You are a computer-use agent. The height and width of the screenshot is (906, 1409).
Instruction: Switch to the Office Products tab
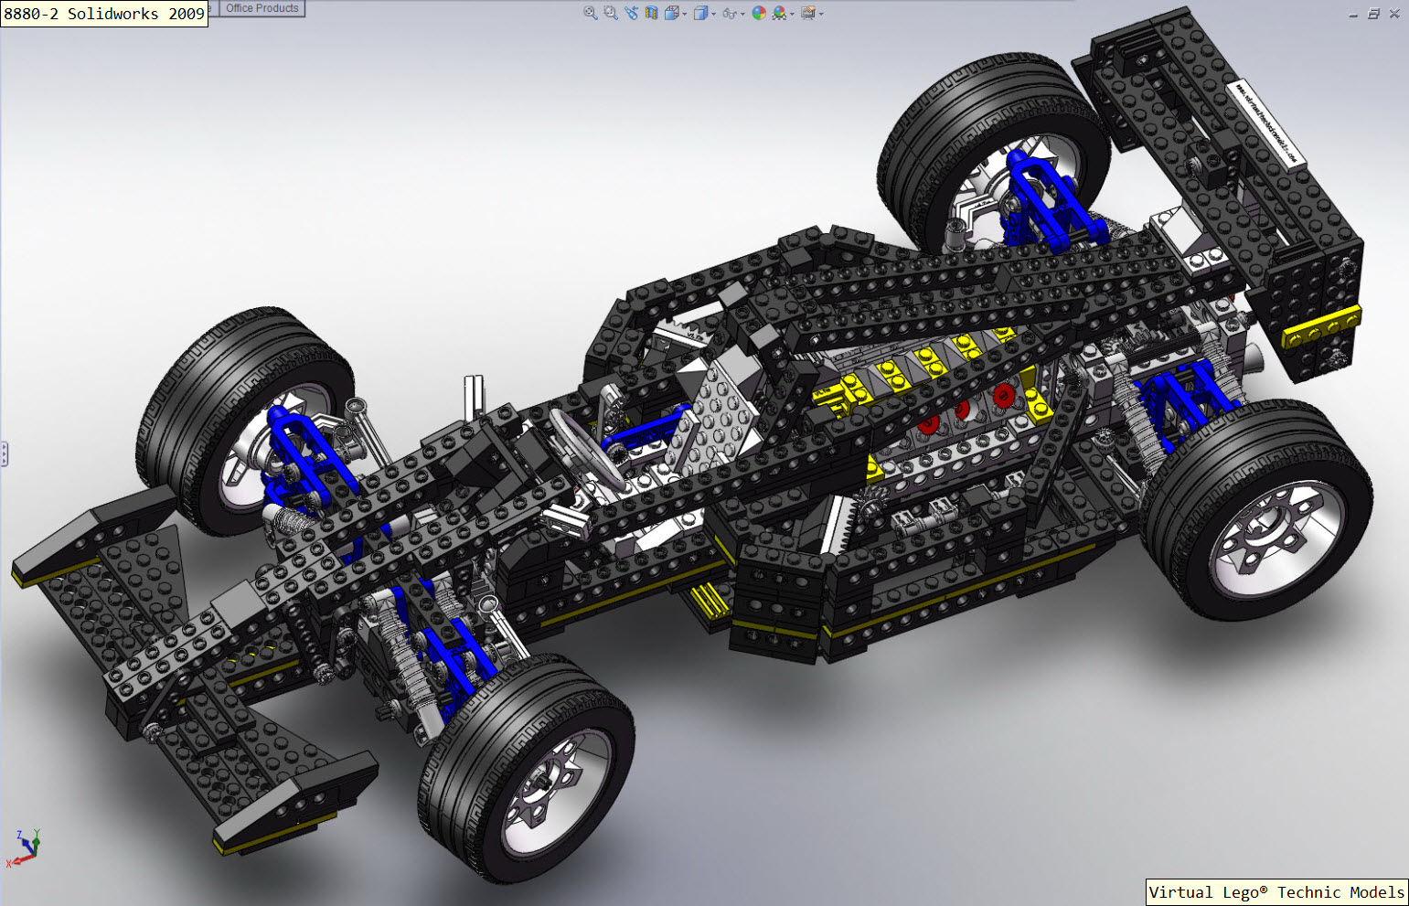262,8
